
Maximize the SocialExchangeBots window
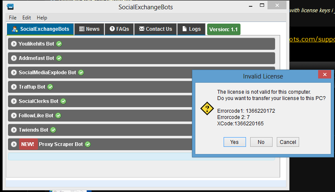click(262, 5)
